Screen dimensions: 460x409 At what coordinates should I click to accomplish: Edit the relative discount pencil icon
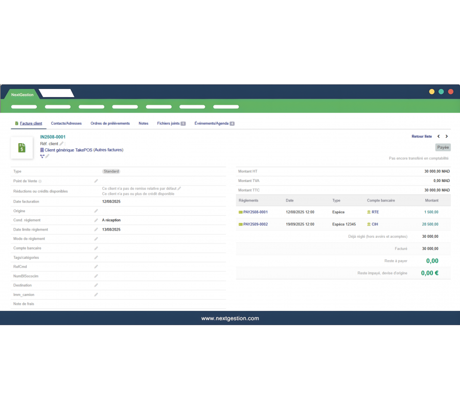click(x=179, y=188)
